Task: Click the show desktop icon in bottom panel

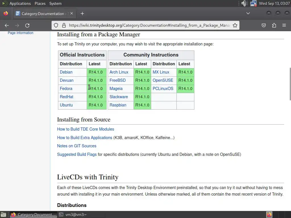Action: 3,215
